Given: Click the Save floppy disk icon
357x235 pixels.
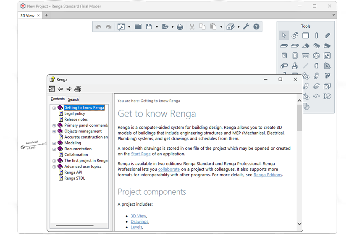Looking at the screenshot, I should coord(149,26).
